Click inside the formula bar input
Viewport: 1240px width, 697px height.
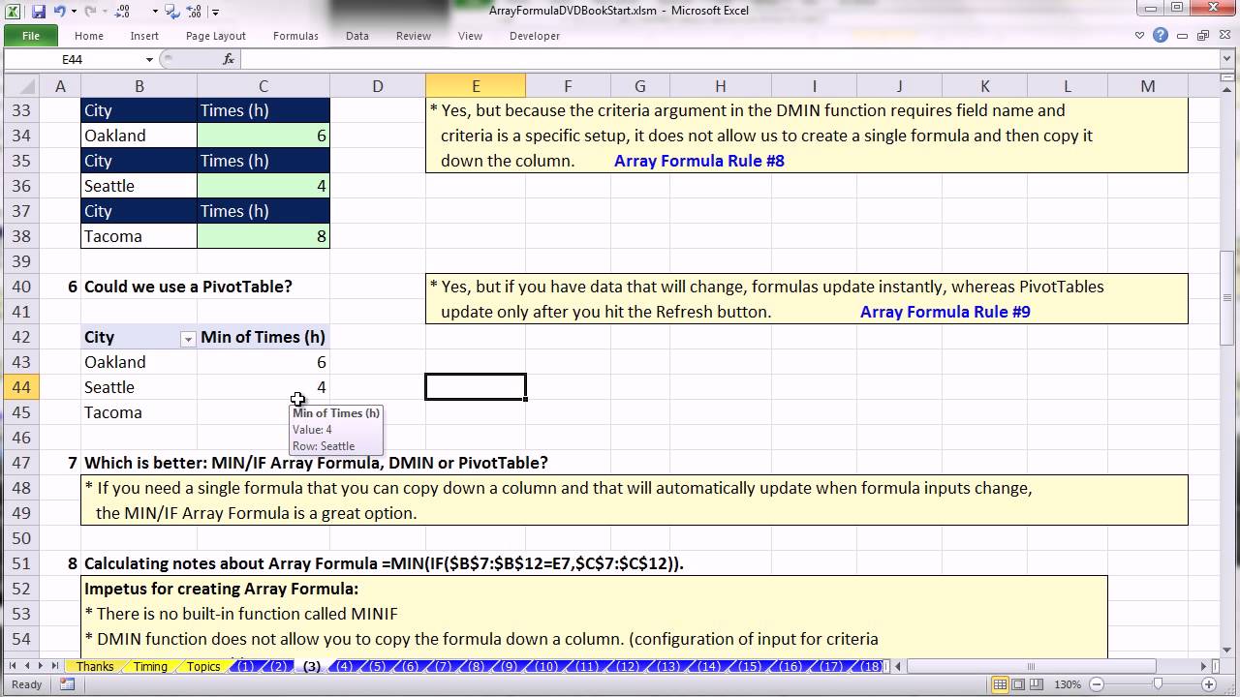coord(731,59)
